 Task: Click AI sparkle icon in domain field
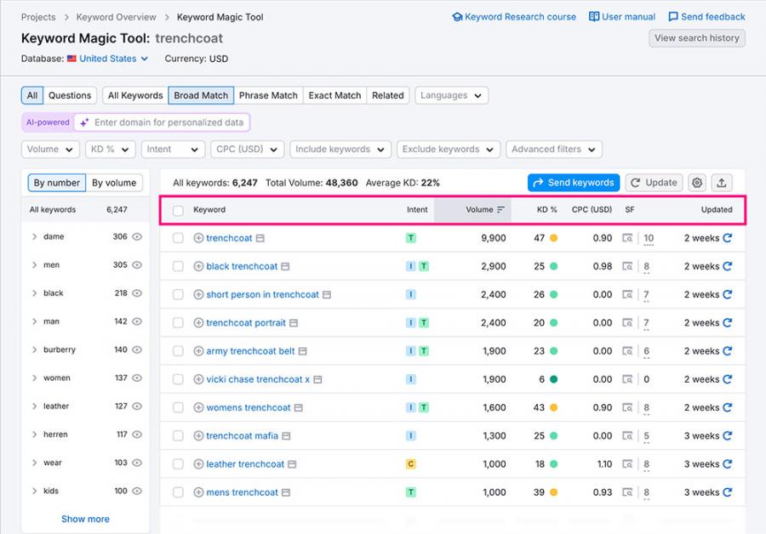point(84,122)
